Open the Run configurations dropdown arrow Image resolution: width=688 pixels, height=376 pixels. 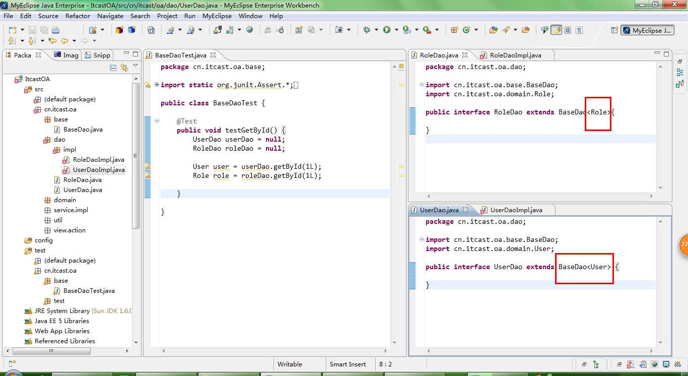[x=396, y=30]
